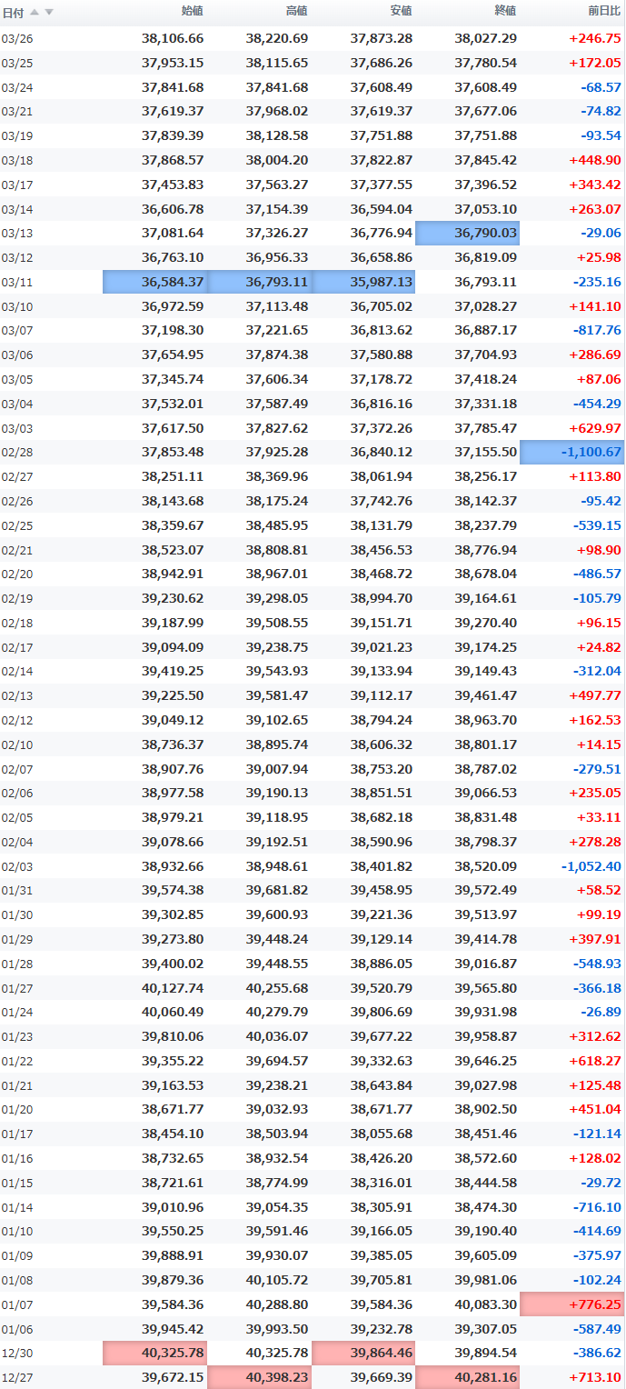
Task: Select change value -26.89
Action: point(601,1012)
